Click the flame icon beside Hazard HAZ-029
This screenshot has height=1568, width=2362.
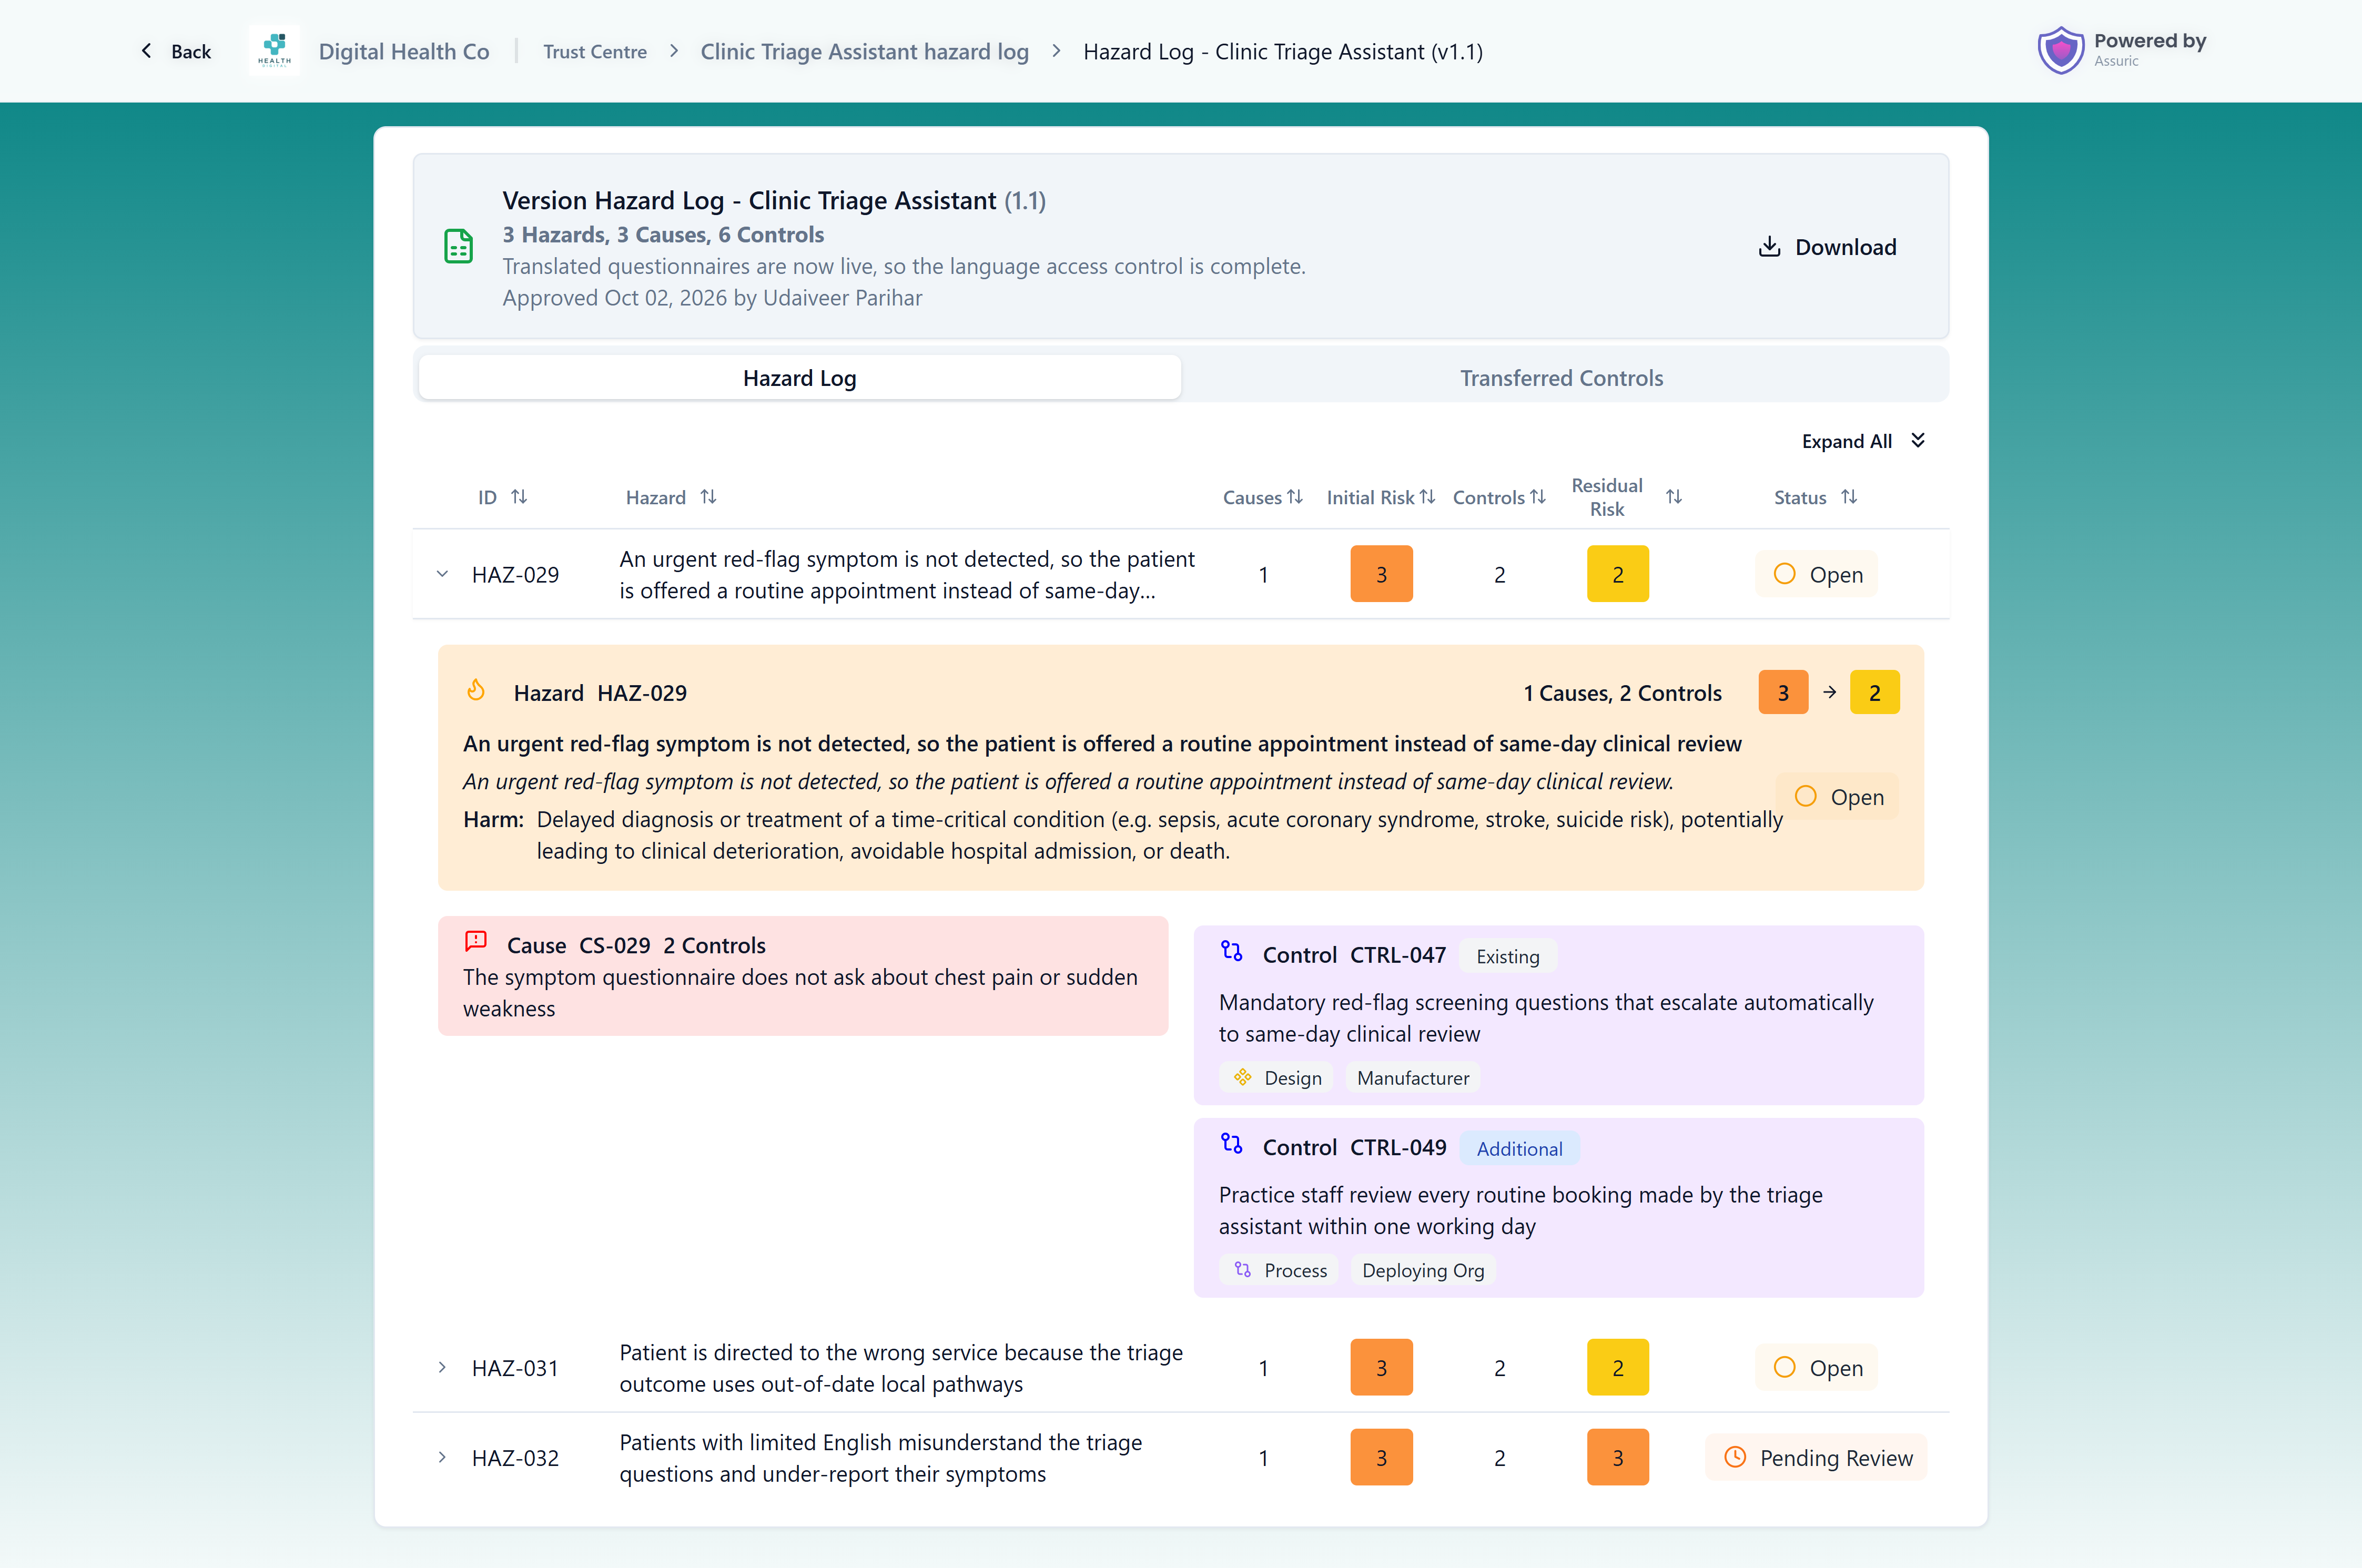[x=476, y=691]
